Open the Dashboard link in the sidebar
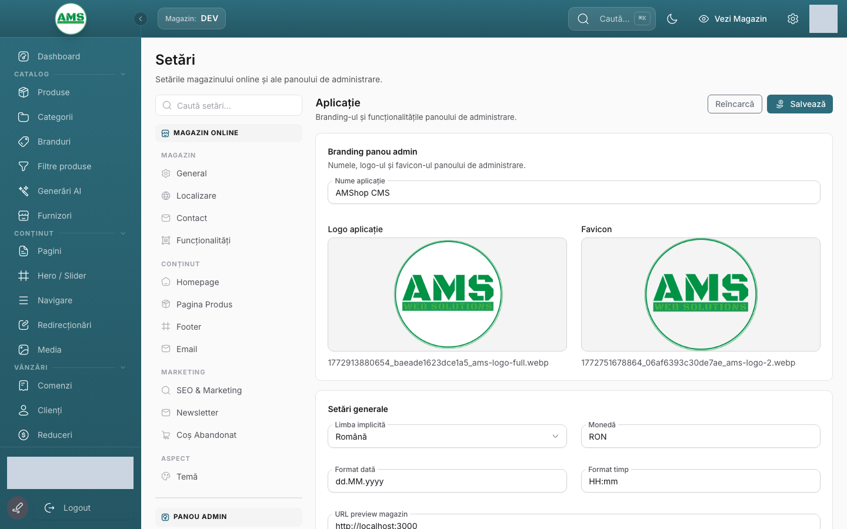The width and height of the screenshot is (847, 529). 71,56
